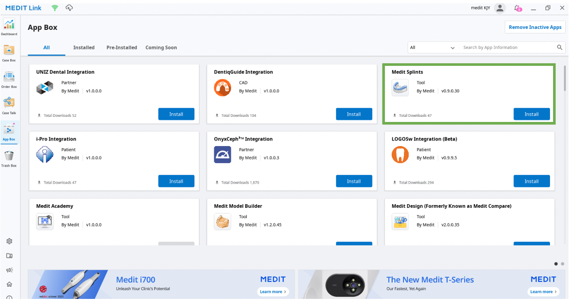Click Learn more on Medit i700 banner

(x=273, y=292)
